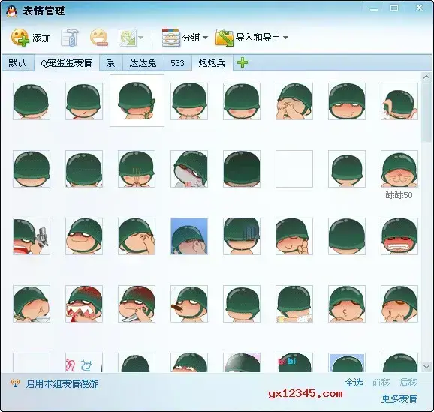This screenshot has width=434, height=412.
Task: Select the 炮炮兵 tab
Action: click(x=212, y=63)
